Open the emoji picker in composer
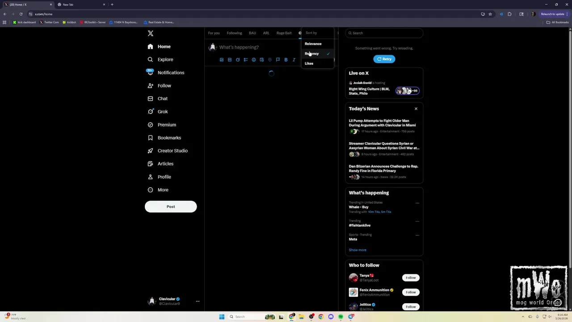Image resolution: width=572 pixels, height=322 pixels. pos(254,60)
